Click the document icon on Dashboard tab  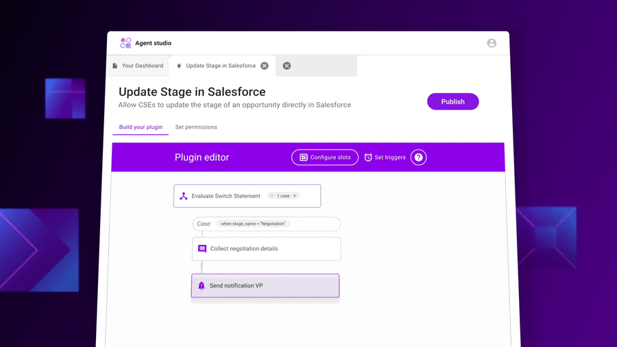click(x=115, y=66)
